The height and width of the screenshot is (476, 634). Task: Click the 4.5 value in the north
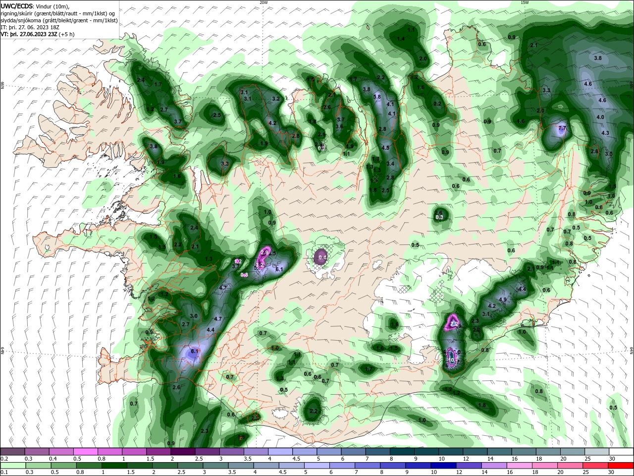(386, 148)
